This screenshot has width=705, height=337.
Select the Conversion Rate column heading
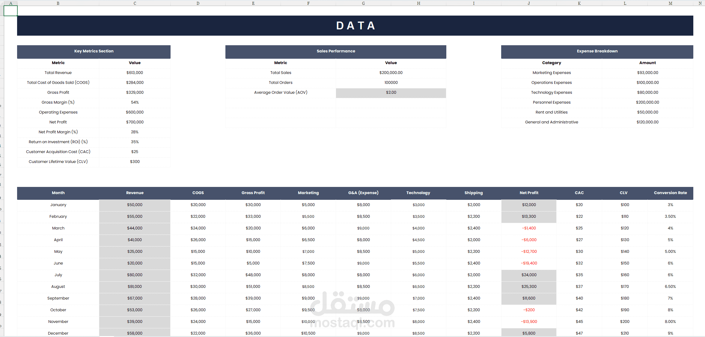670,193
